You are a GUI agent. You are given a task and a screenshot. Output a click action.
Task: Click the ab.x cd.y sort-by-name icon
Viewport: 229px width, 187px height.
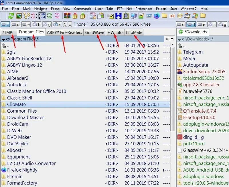34,16
